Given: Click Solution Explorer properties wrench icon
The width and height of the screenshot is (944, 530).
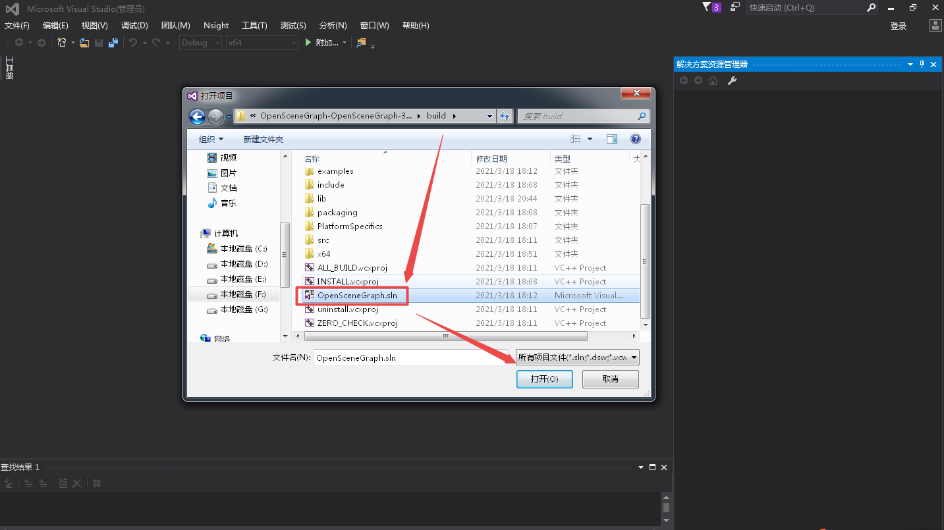Looking at the screenshot, I should [732, 80].
